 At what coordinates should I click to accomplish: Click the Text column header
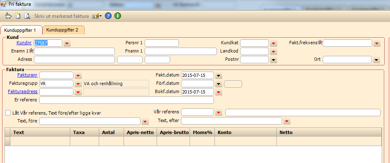[40, 132]
